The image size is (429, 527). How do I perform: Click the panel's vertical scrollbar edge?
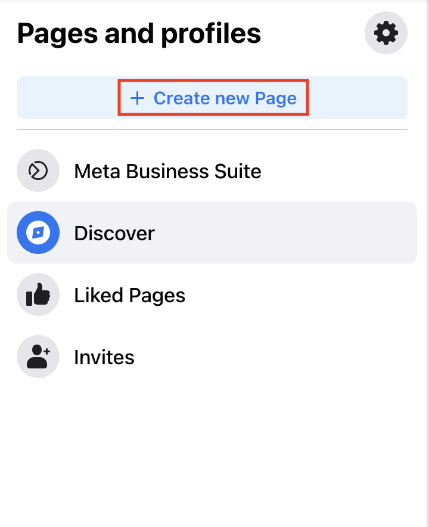[x=428, y=263]
